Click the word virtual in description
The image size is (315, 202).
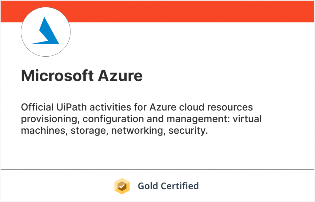(x=246, y=119)
